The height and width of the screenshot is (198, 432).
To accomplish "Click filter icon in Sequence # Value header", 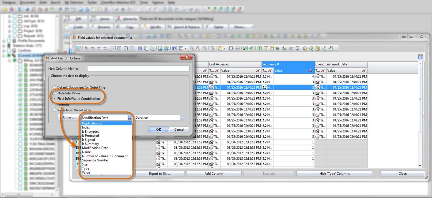I will tap(310, 71).
